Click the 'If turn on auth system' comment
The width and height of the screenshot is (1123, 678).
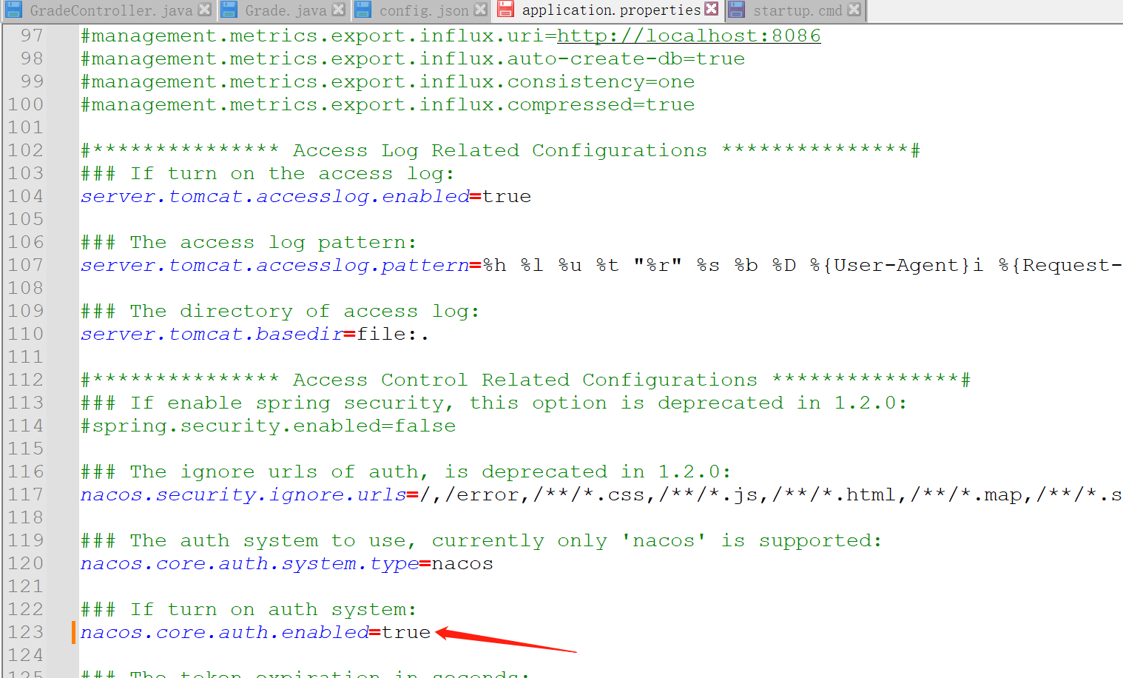(249, 609)
